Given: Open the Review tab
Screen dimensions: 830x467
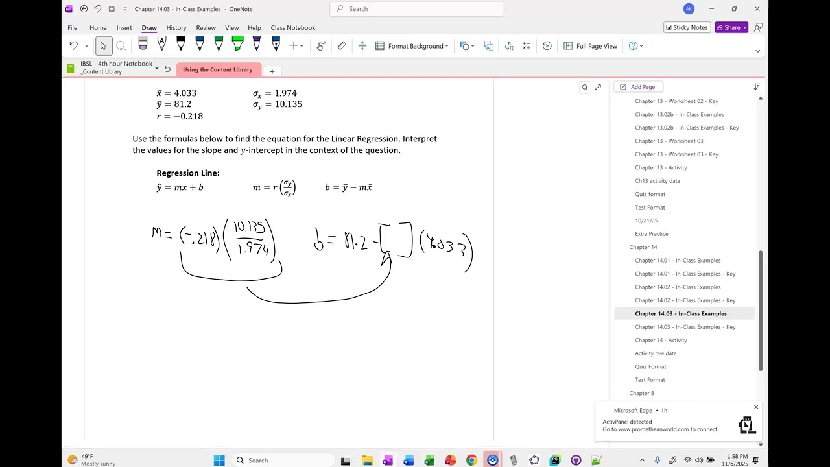Looking at the screenshot, I should coord(206,28).
